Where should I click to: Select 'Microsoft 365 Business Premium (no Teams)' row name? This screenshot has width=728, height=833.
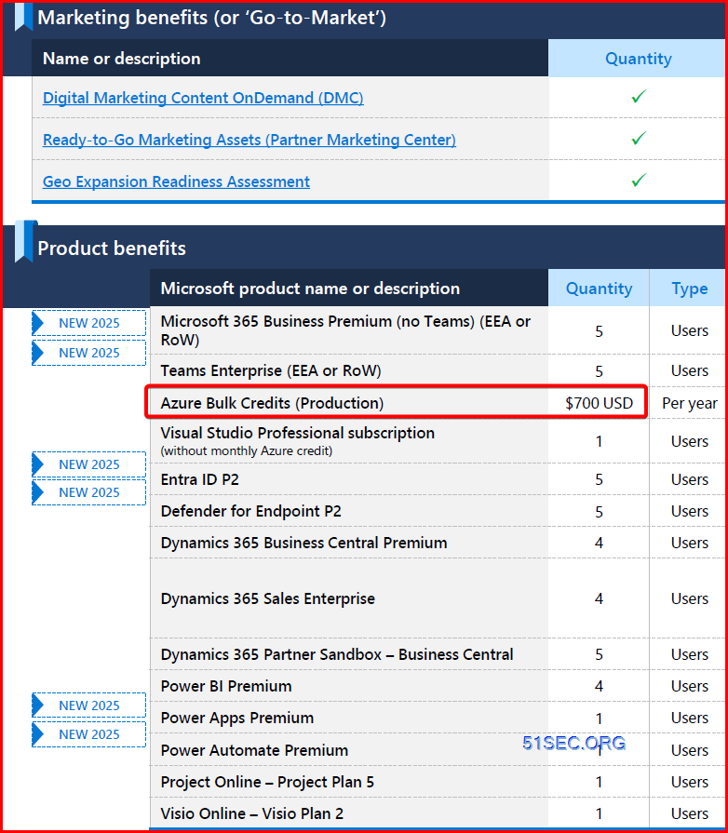point(345,330)
